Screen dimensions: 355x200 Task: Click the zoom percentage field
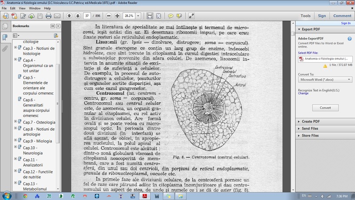[129, 16]
